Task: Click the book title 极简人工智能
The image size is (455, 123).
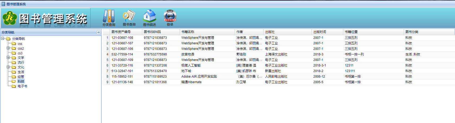Action: click(191, 65)
